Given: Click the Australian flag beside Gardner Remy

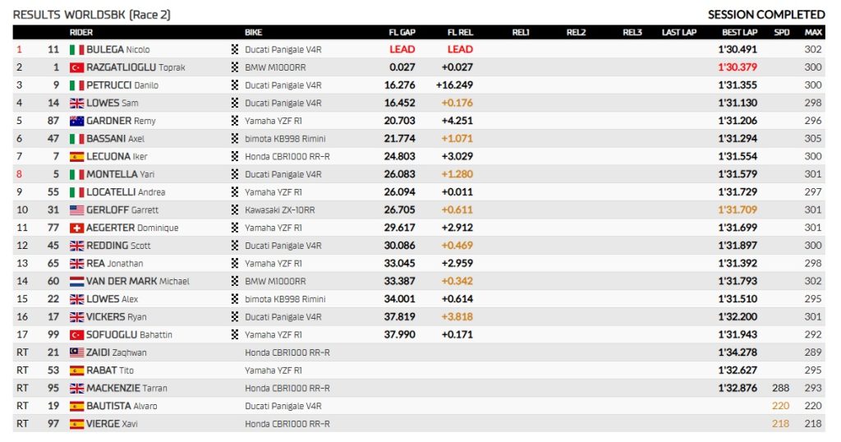Looking at the screenshot, I should coord(76,121).
